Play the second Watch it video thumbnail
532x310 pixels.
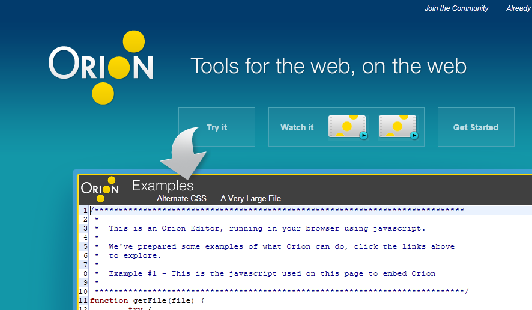398,127
